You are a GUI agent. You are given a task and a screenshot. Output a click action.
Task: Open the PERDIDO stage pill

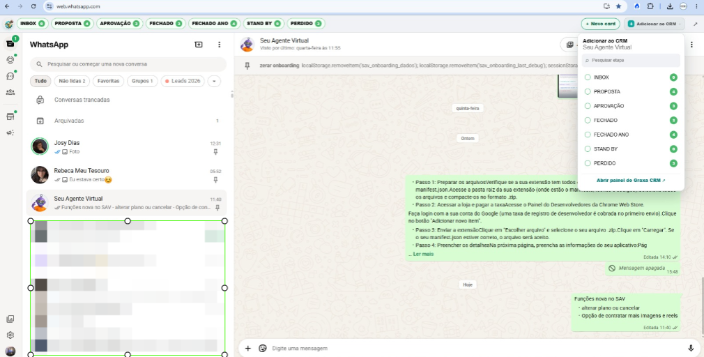[x=306, y=23]
